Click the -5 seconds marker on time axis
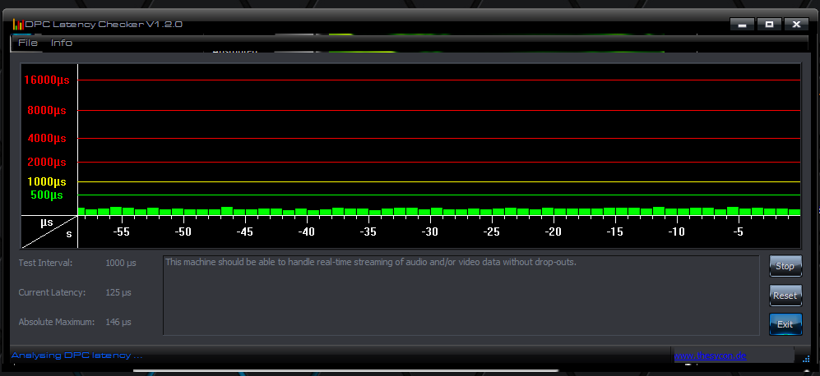This screenshot has height=376, width=820. tap(738, 232)
